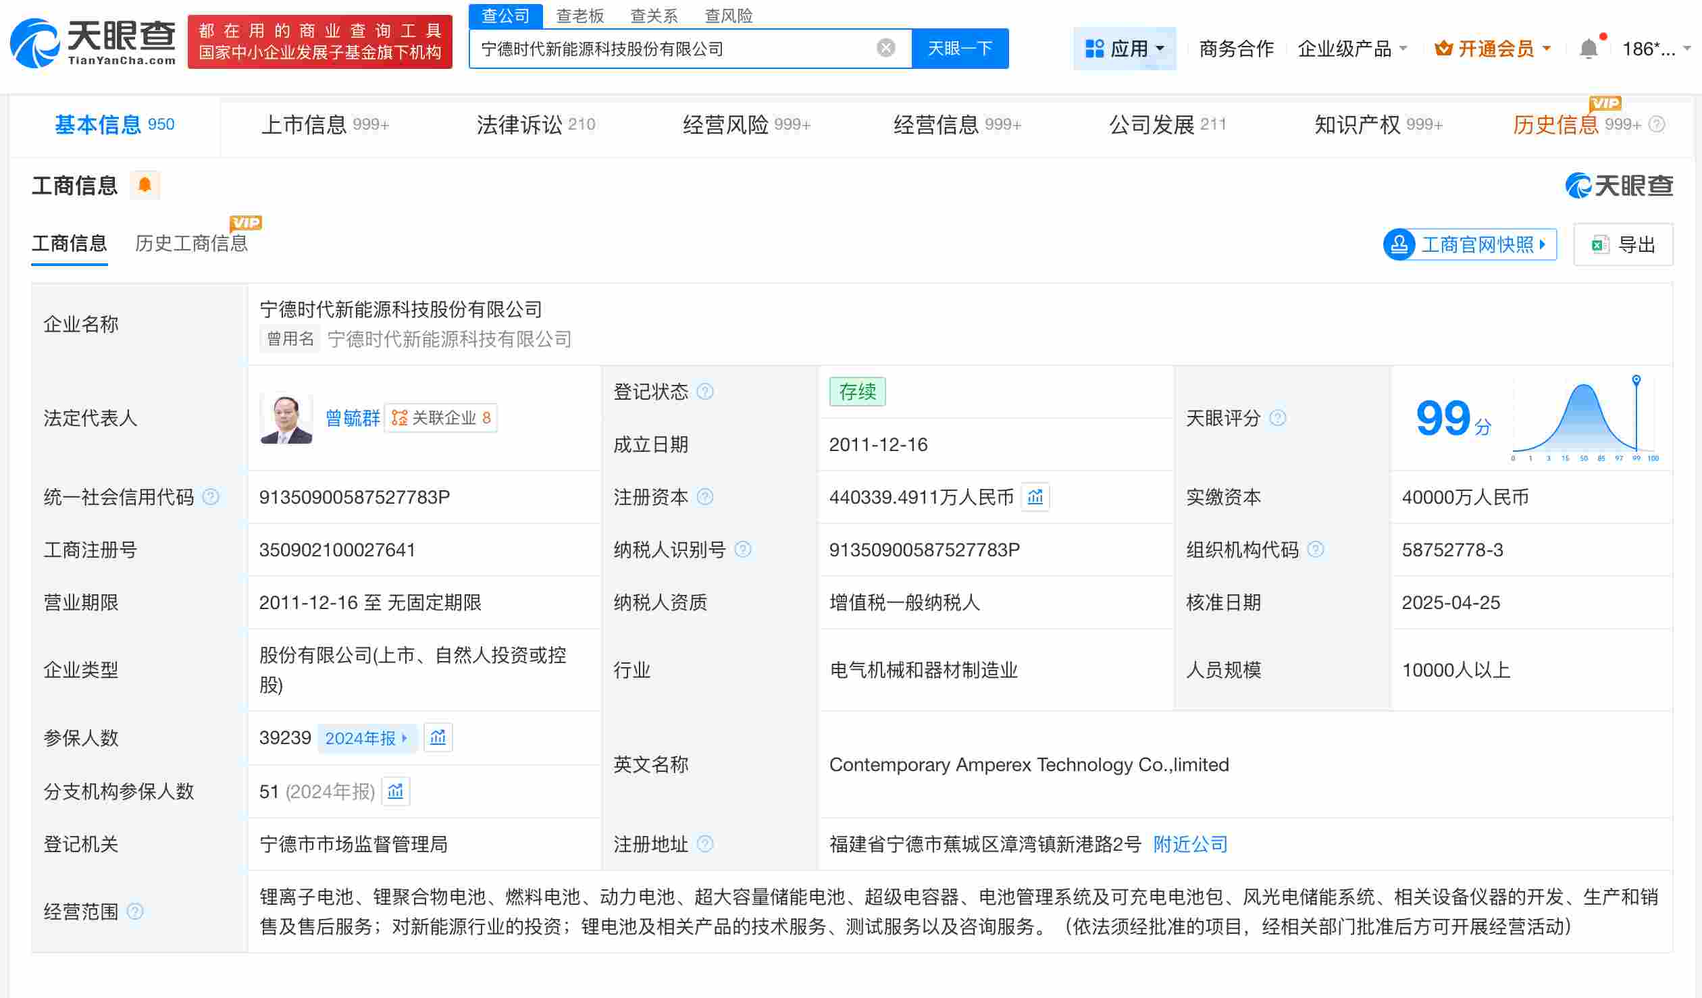Open the 应用 dropdown

(x=1124, y=47)
